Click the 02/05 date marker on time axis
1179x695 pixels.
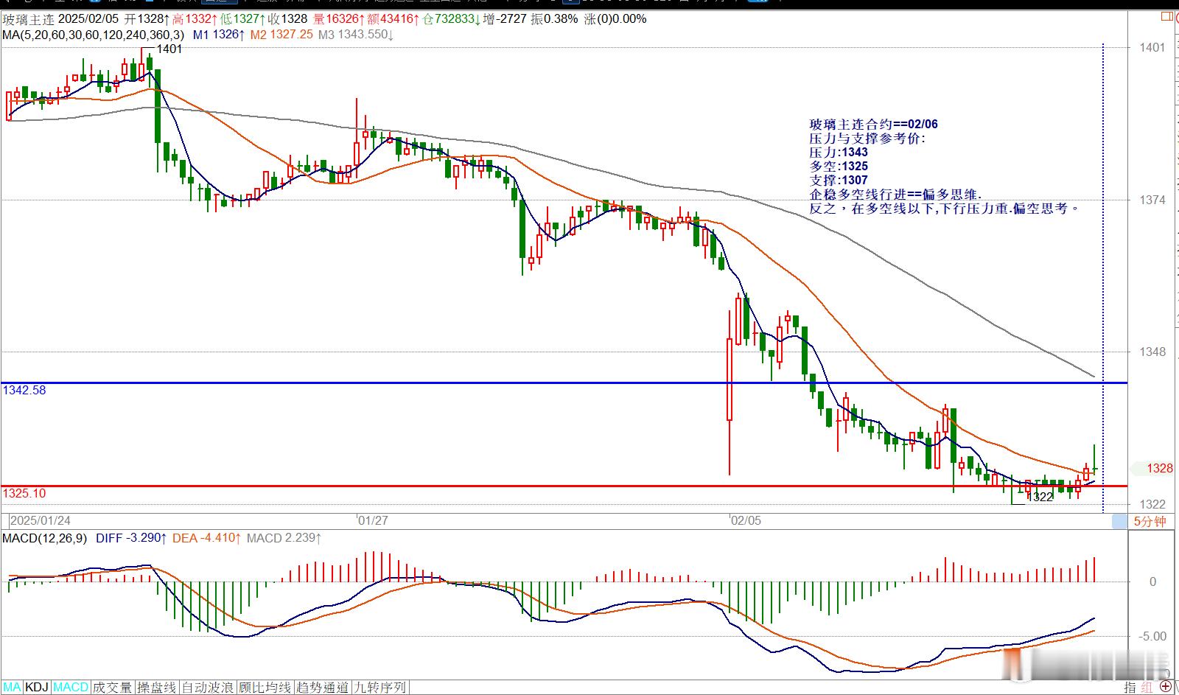coord(746,520)
